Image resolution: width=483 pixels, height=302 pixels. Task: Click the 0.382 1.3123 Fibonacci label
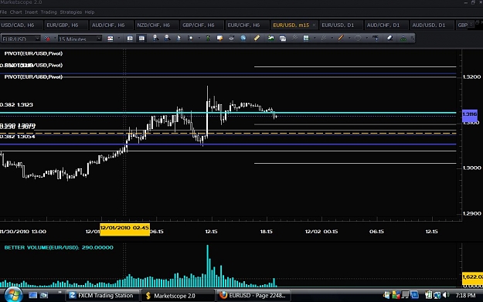point(17,105)
